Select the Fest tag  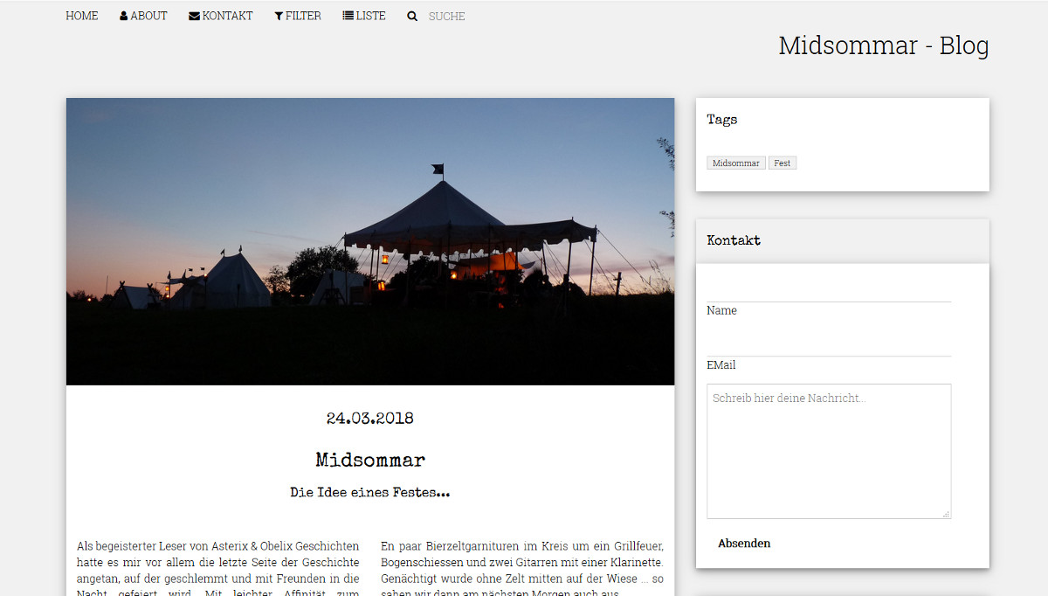coord(783,163)
